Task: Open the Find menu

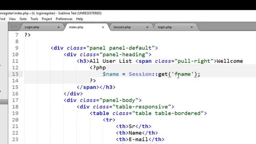Action: (2, 19)
